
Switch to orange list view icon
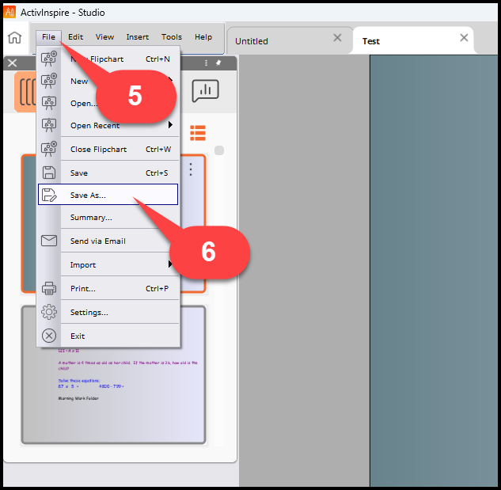tap(197, 133)
